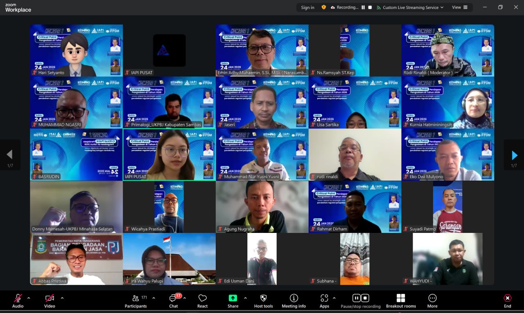Image resolution: width=524 pixels, height=313 pixels.
Task: Open Breakout rooms
Action: 401,301
